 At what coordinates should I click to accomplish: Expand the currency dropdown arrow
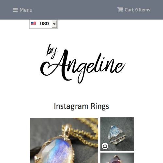pos(54,24)
